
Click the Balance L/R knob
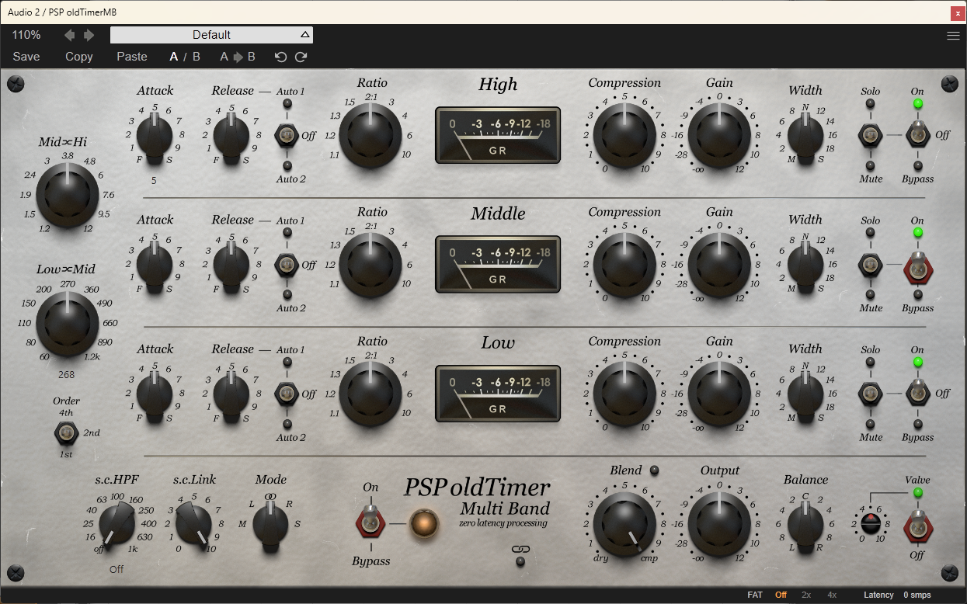(805, 523)
